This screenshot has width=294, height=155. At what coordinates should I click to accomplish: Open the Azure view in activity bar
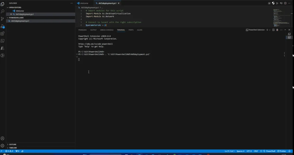click(x=3, y=48)
